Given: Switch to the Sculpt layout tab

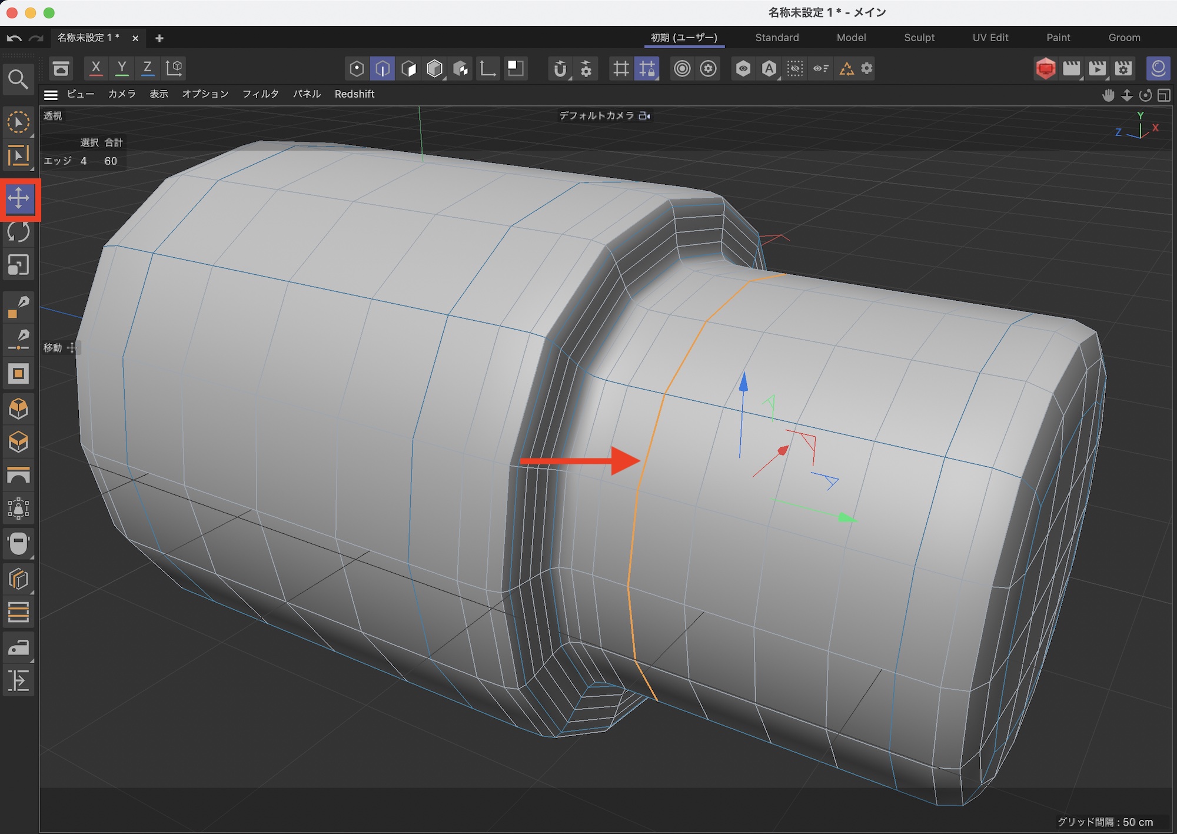Looking at the screenshot, I should [x=919, y=38].
